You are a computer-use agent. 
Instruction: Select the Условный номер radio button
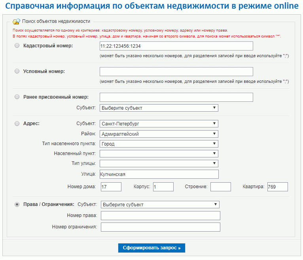point(17,71)
